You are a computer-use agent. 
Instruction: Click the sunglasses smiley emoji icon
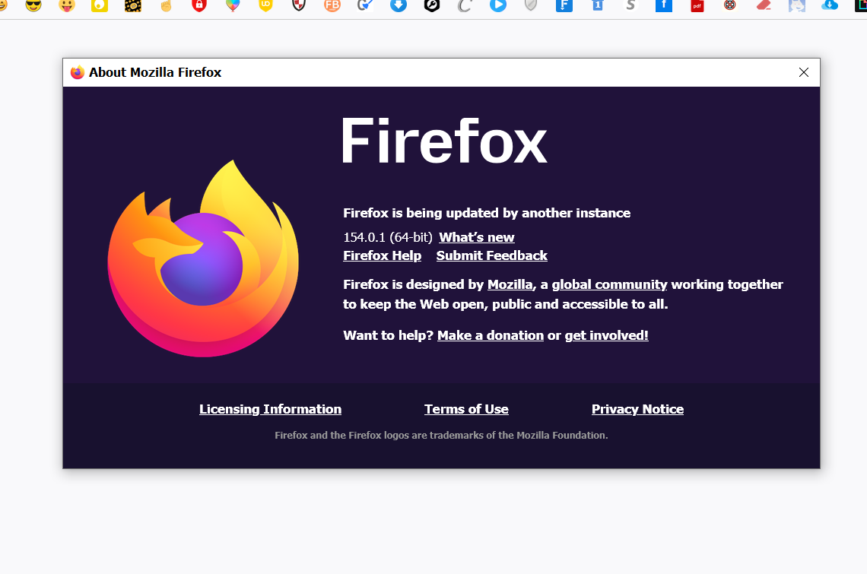[x=33, y=5]
